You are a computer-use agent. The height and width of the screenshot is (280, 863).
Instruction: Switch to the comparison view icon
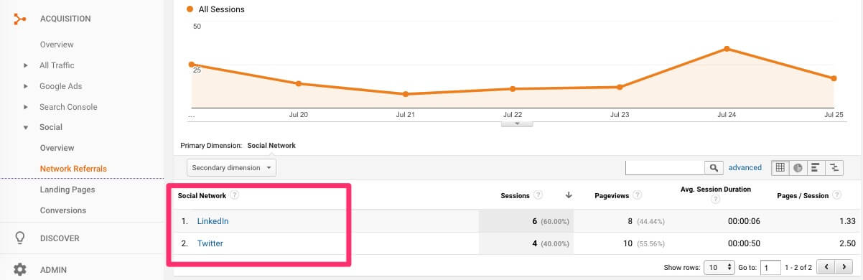point(834,168)
